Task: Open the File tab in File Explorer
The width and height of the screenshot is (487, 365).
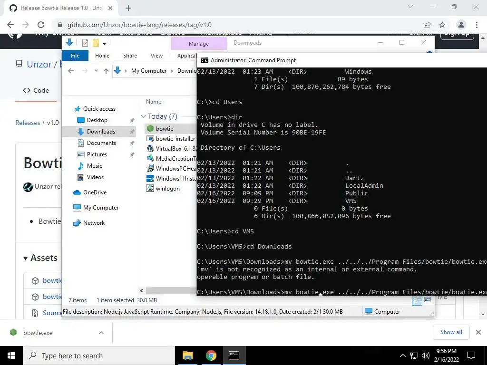Action: 75,56
